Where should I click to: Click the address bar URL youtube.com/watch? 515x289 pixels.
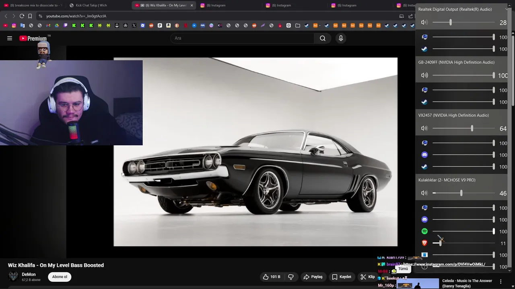pyautogui.click(x=76, y=16)
